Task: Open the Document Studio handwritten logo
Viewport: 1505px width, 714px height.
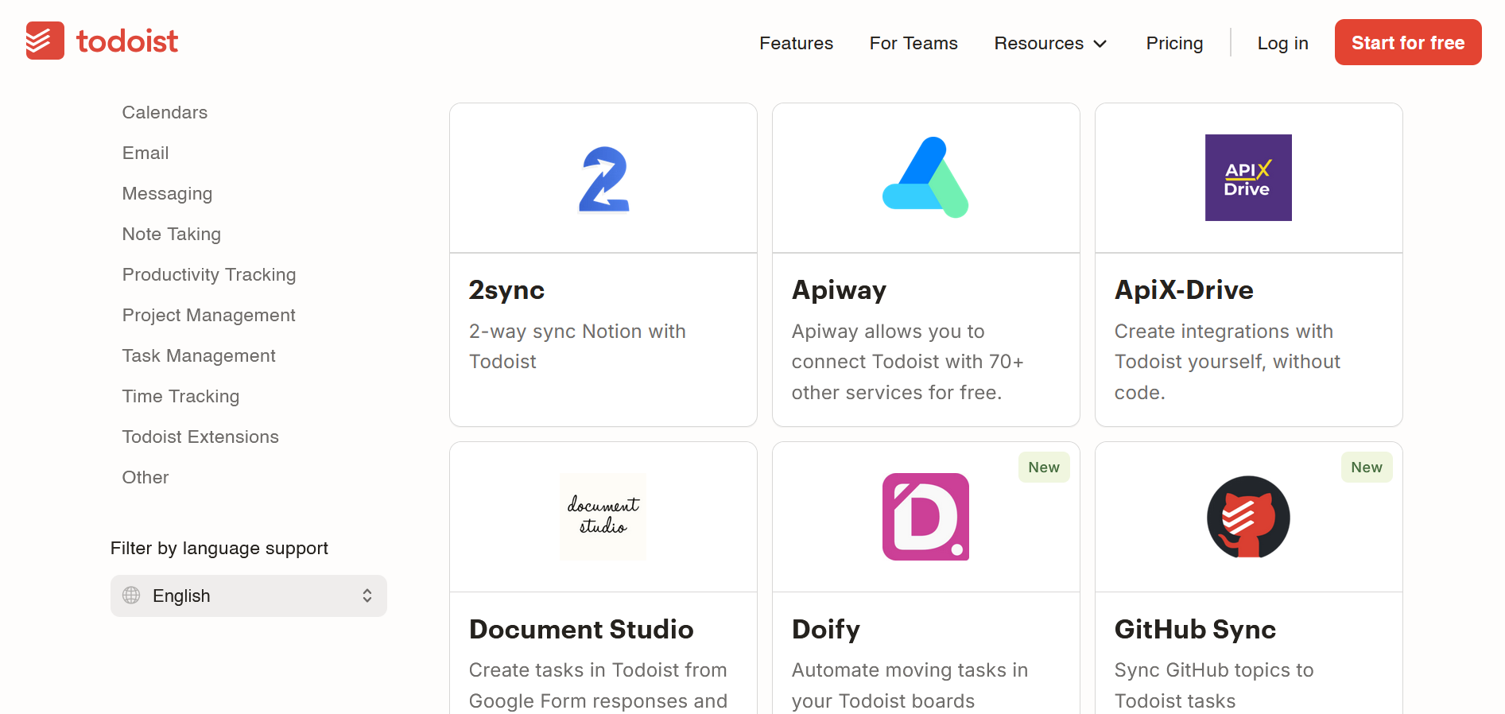Action: tap(603, 517)
